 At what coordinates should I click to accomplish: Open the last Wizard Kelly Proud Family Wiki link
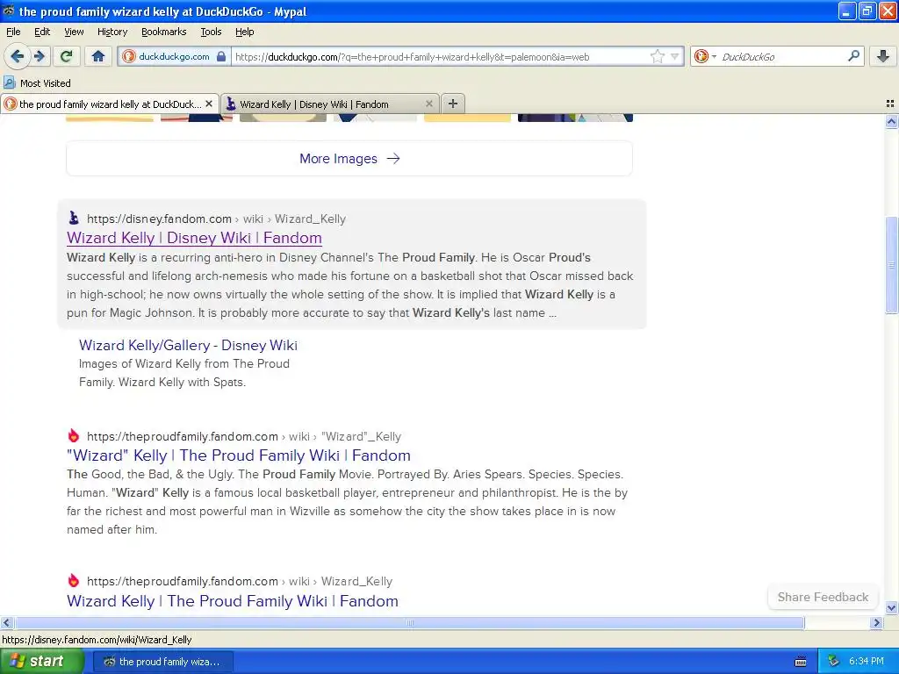click(x=232, y=600)
